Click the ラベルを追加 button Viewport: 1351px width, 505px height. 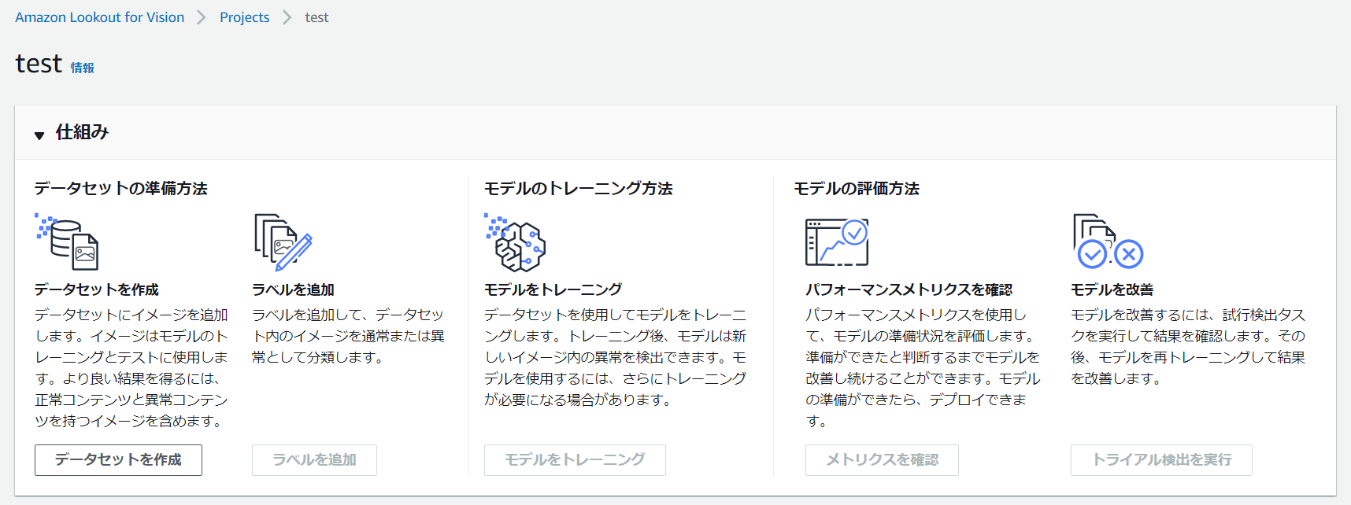(x=314, y=459)
